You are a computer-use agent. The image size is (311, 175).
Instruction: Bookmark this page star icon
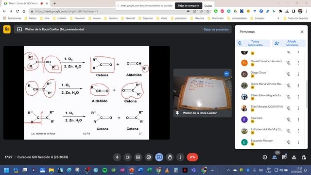pos(207,11)
